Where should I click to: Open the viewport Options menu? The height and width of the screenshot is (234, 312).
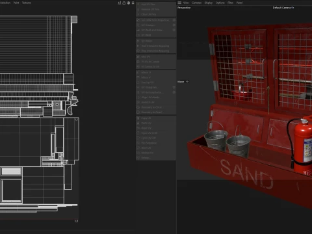tap(220, 3)
